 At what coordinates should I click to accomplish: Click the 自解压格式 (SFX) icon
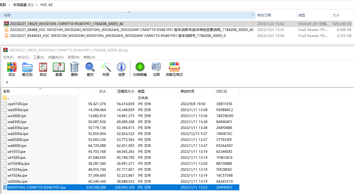174,69
